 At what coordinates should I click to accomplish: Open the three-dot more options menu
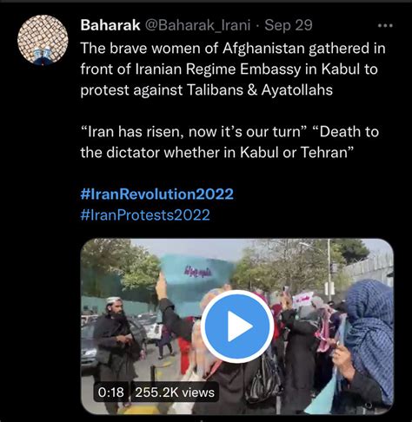(385, 26)
